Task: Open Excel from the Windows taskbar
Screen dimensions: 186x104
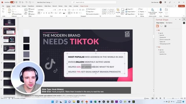Action: point(95,102)
